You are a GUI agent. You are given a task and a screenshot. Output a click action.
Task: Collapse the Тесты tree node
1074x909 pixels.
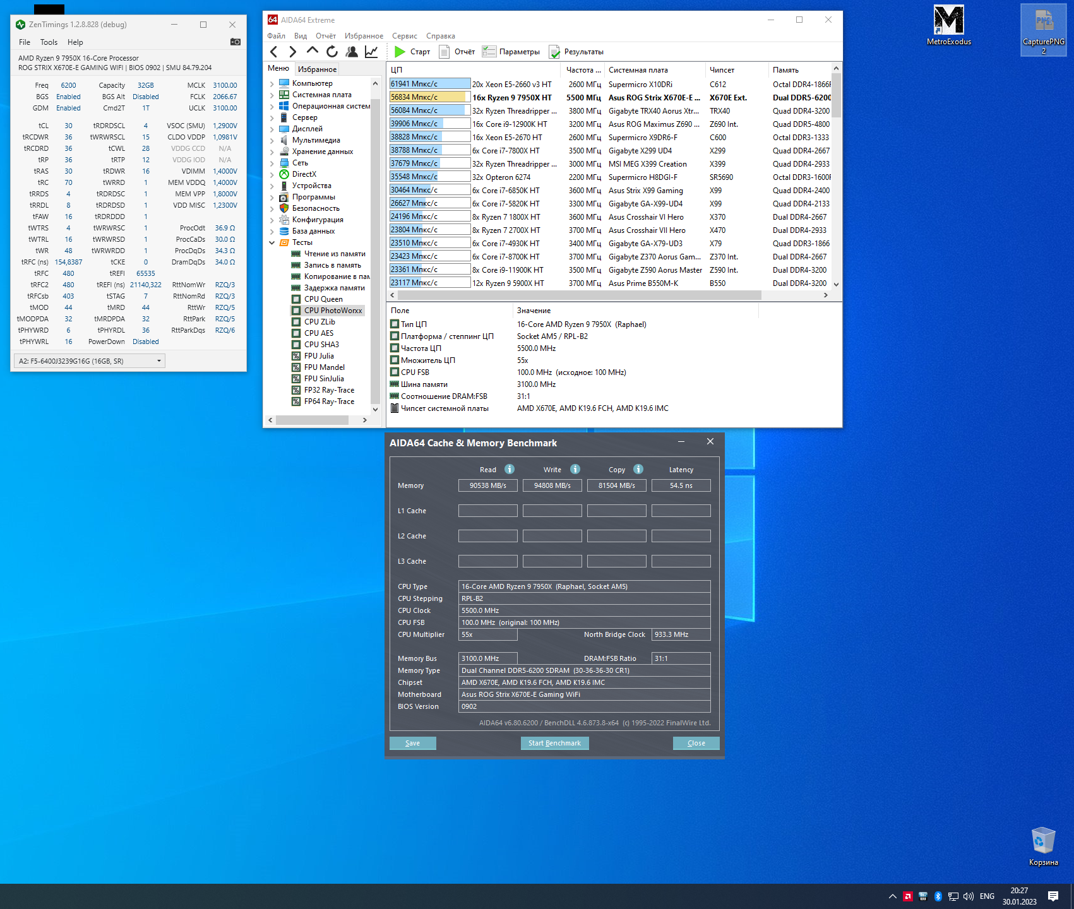(272, 242)
